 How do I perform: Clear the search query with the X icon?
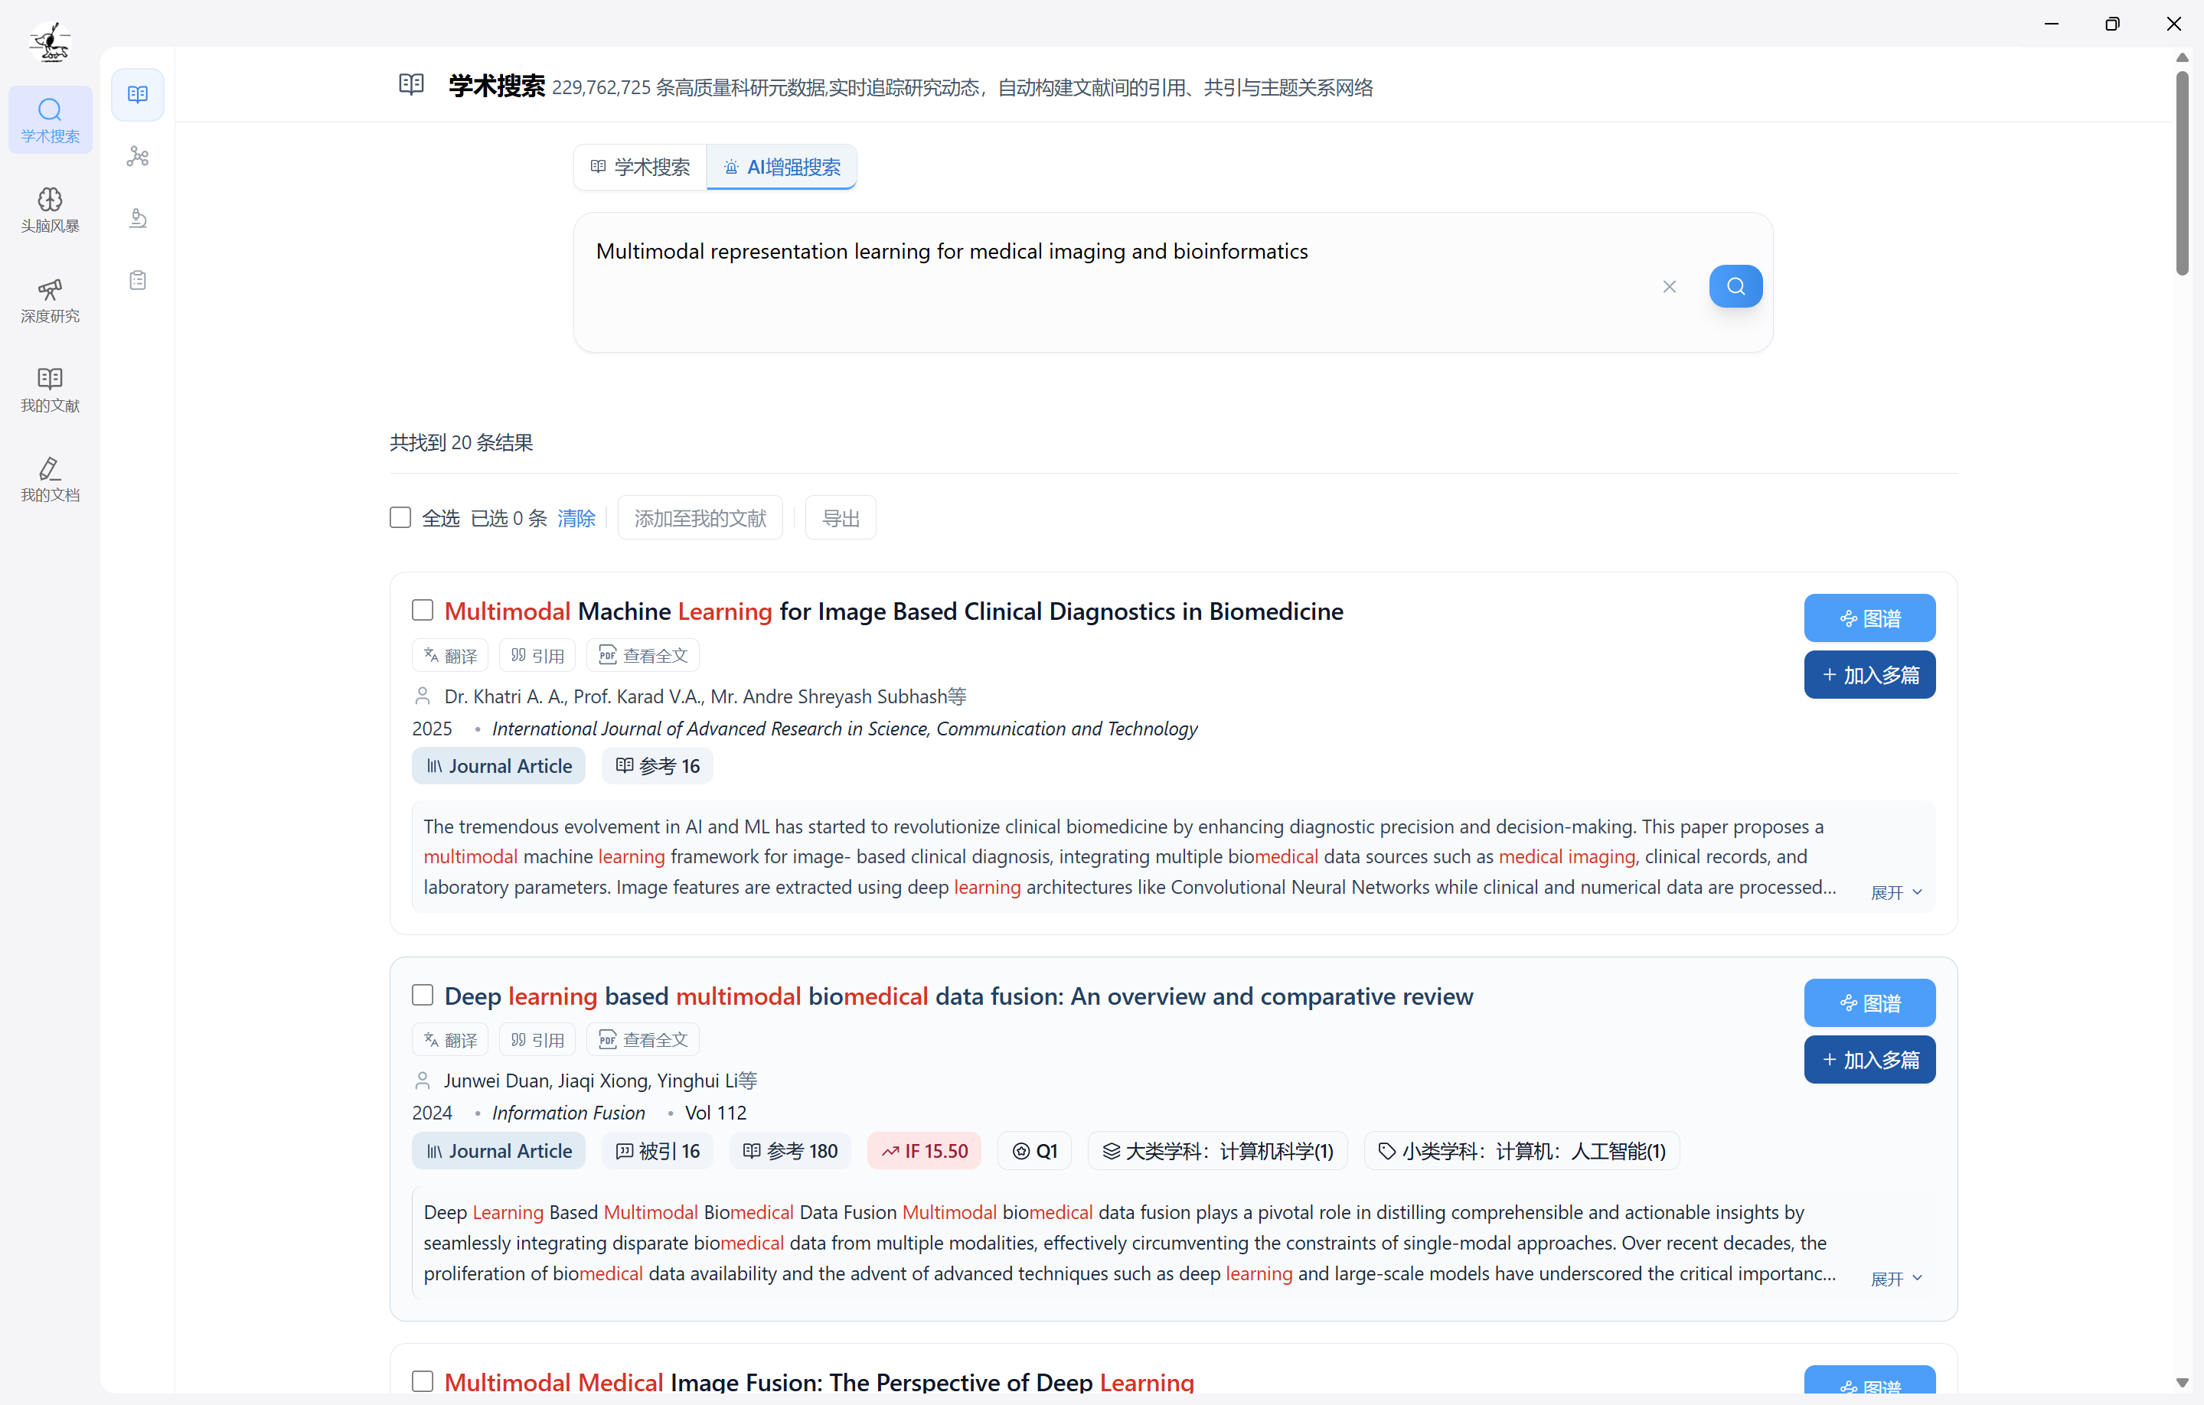1669,286
